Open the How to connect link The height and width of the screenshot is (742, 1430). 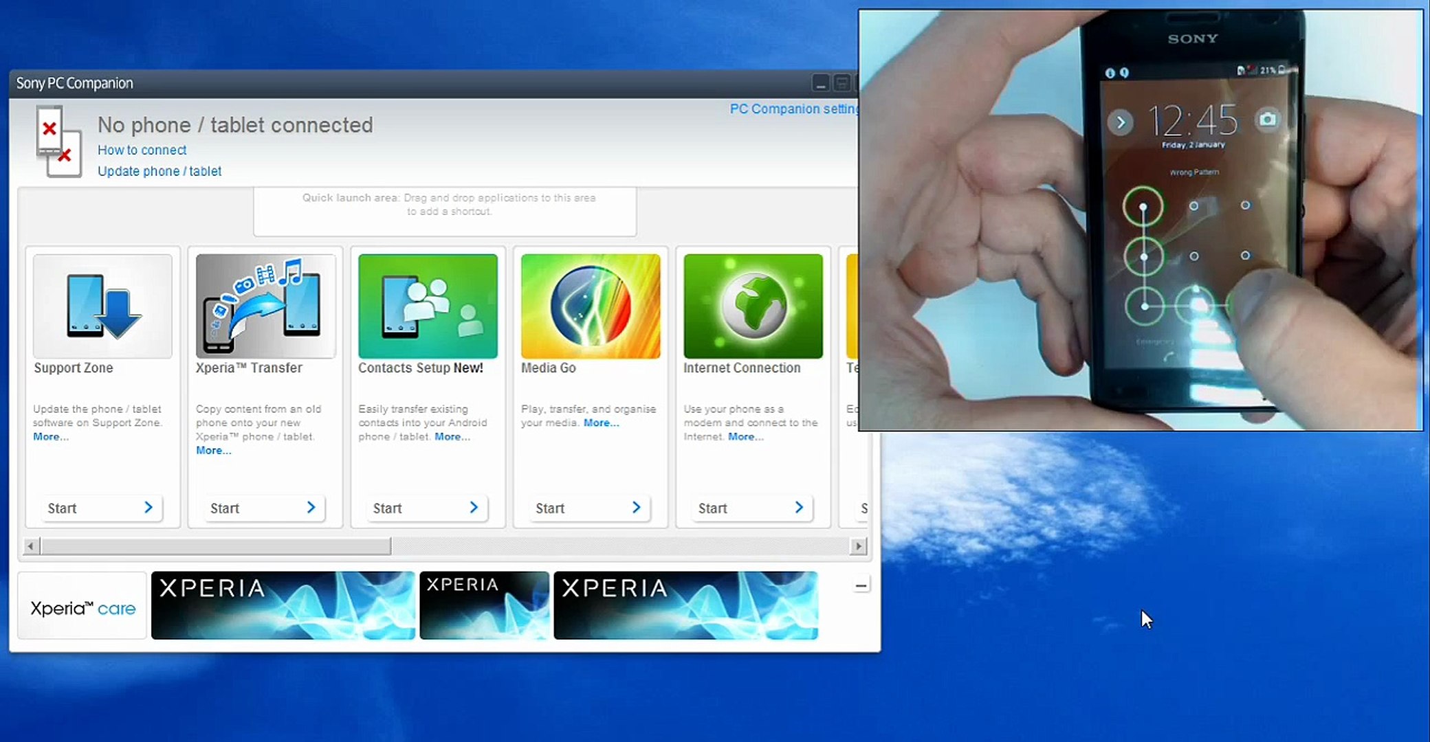coord(142,150)
